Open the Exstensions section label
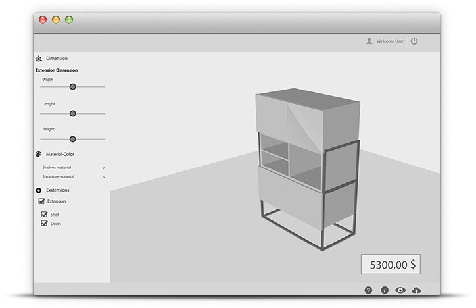This screenshot has height=308, width=476. click(x=58, y=190)
